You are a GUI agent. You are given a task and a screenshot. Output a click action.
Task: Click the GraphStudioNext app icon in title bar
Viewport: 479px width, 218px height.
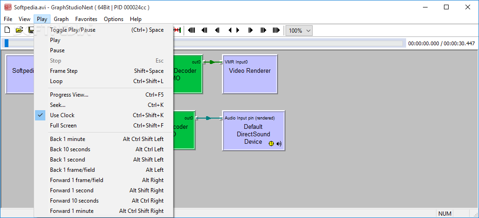pos(7,7)
